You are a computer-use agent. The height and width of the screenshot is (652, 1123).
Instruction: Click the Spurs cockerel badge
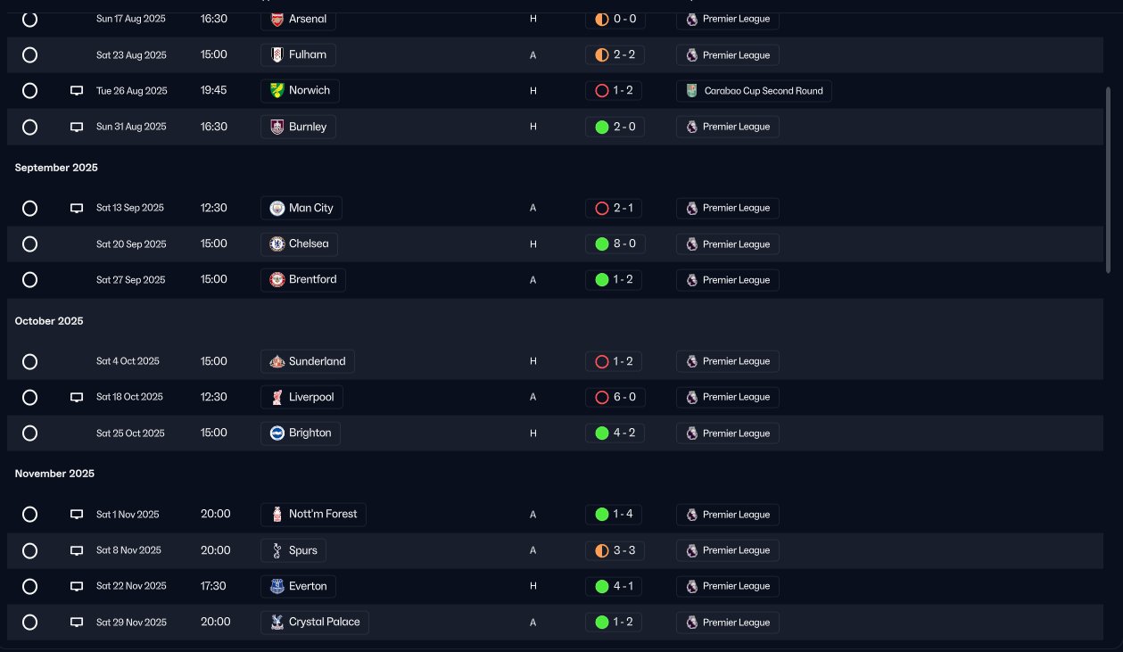(x=277, y=550)
